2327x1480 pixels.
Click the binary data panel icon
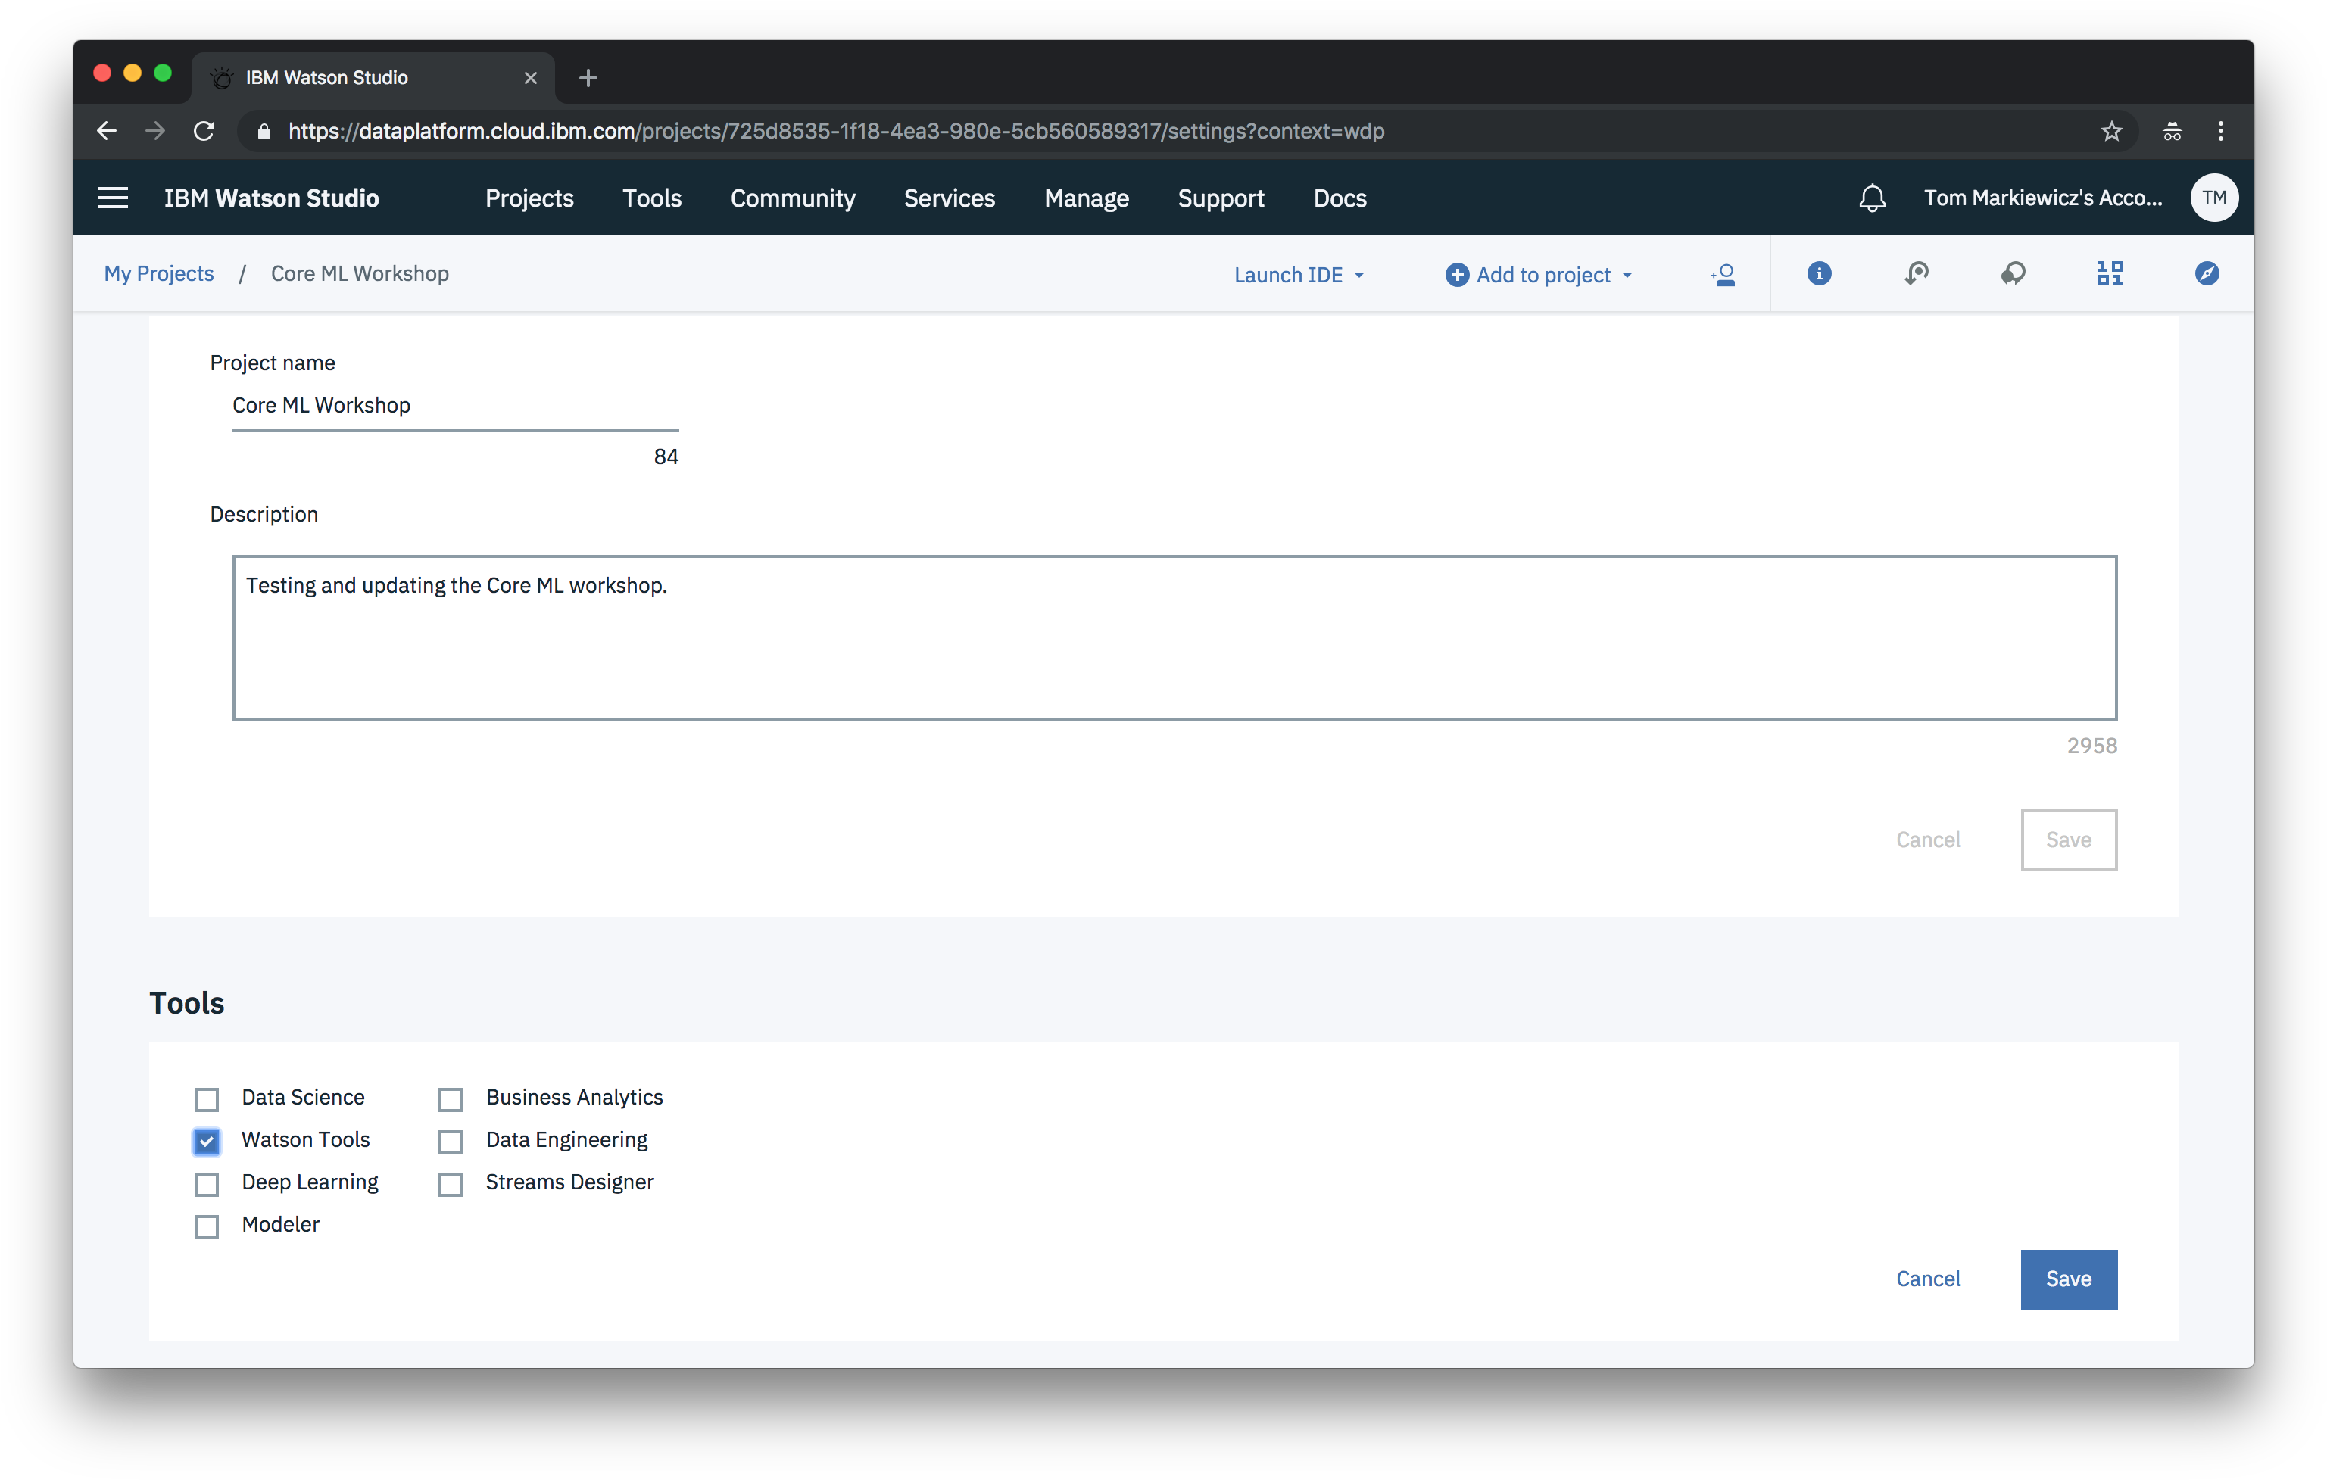[2110, 274]
